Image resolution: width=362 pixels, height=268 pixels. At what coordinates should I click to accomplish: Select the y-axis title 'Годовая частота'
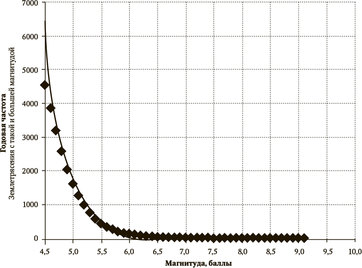click(4, 123)
